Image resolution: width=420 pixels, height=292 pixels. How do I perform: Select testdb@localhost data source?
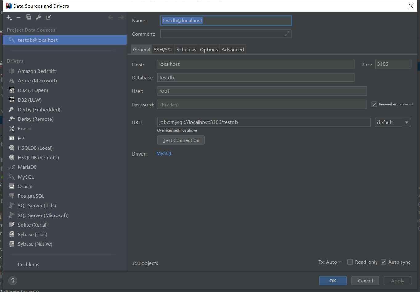pyautogui.click(x=65, y=40)
